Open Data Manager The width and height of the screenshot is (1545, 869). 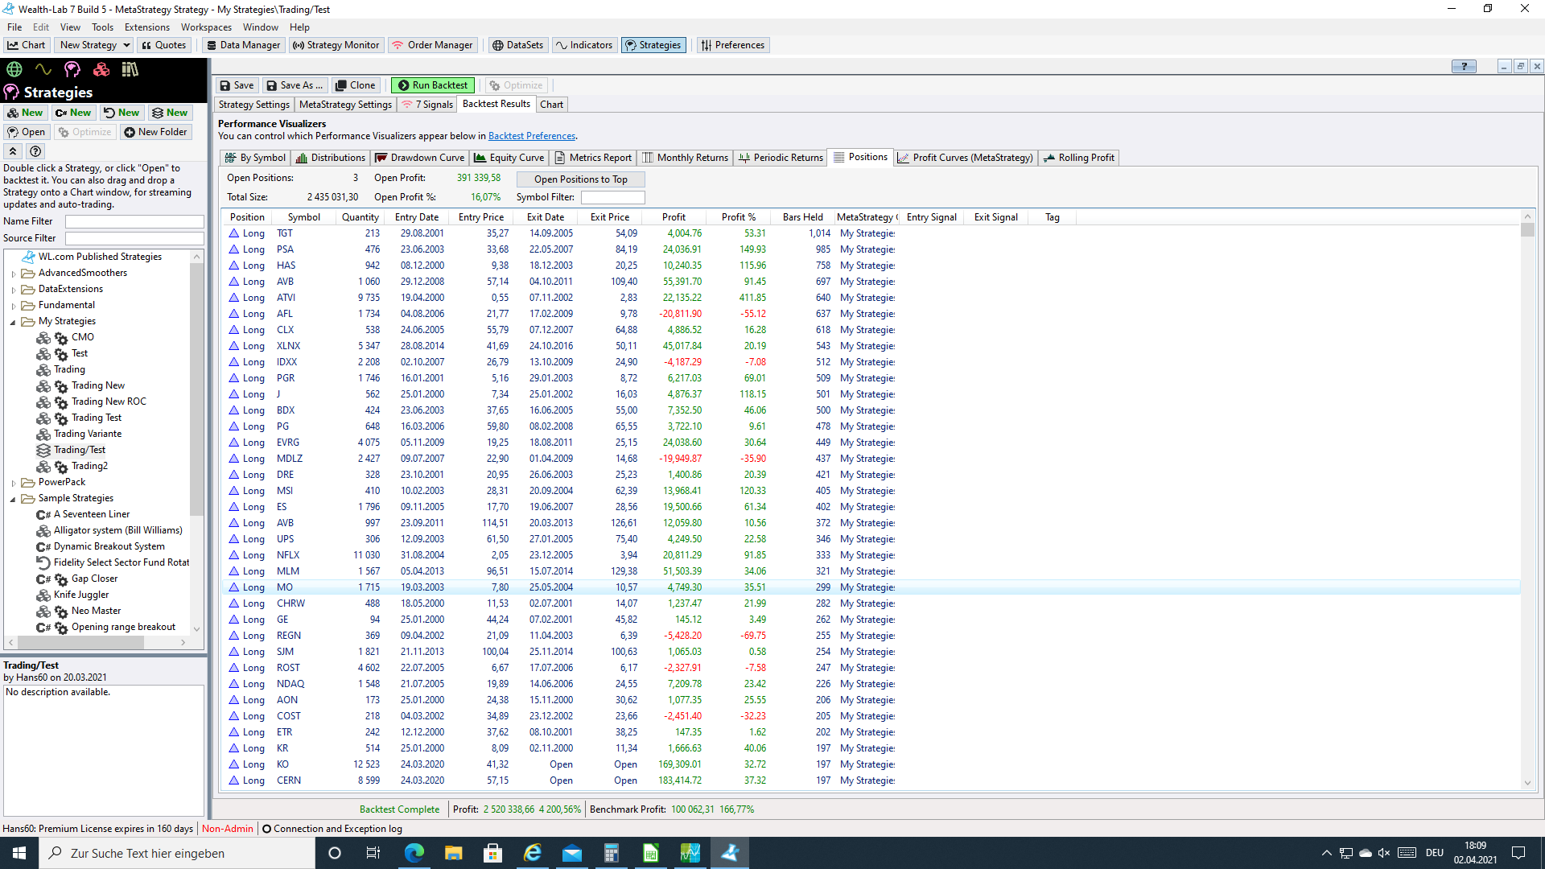[243, 45]
